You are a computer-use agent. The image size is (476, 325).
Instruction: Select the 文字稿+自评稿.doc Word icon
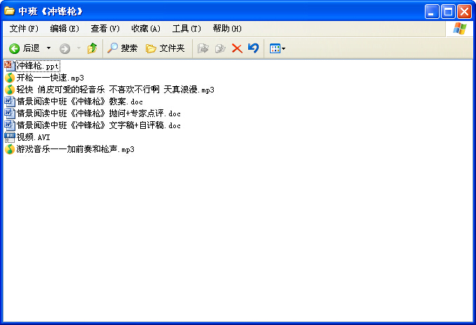point(10,125)
